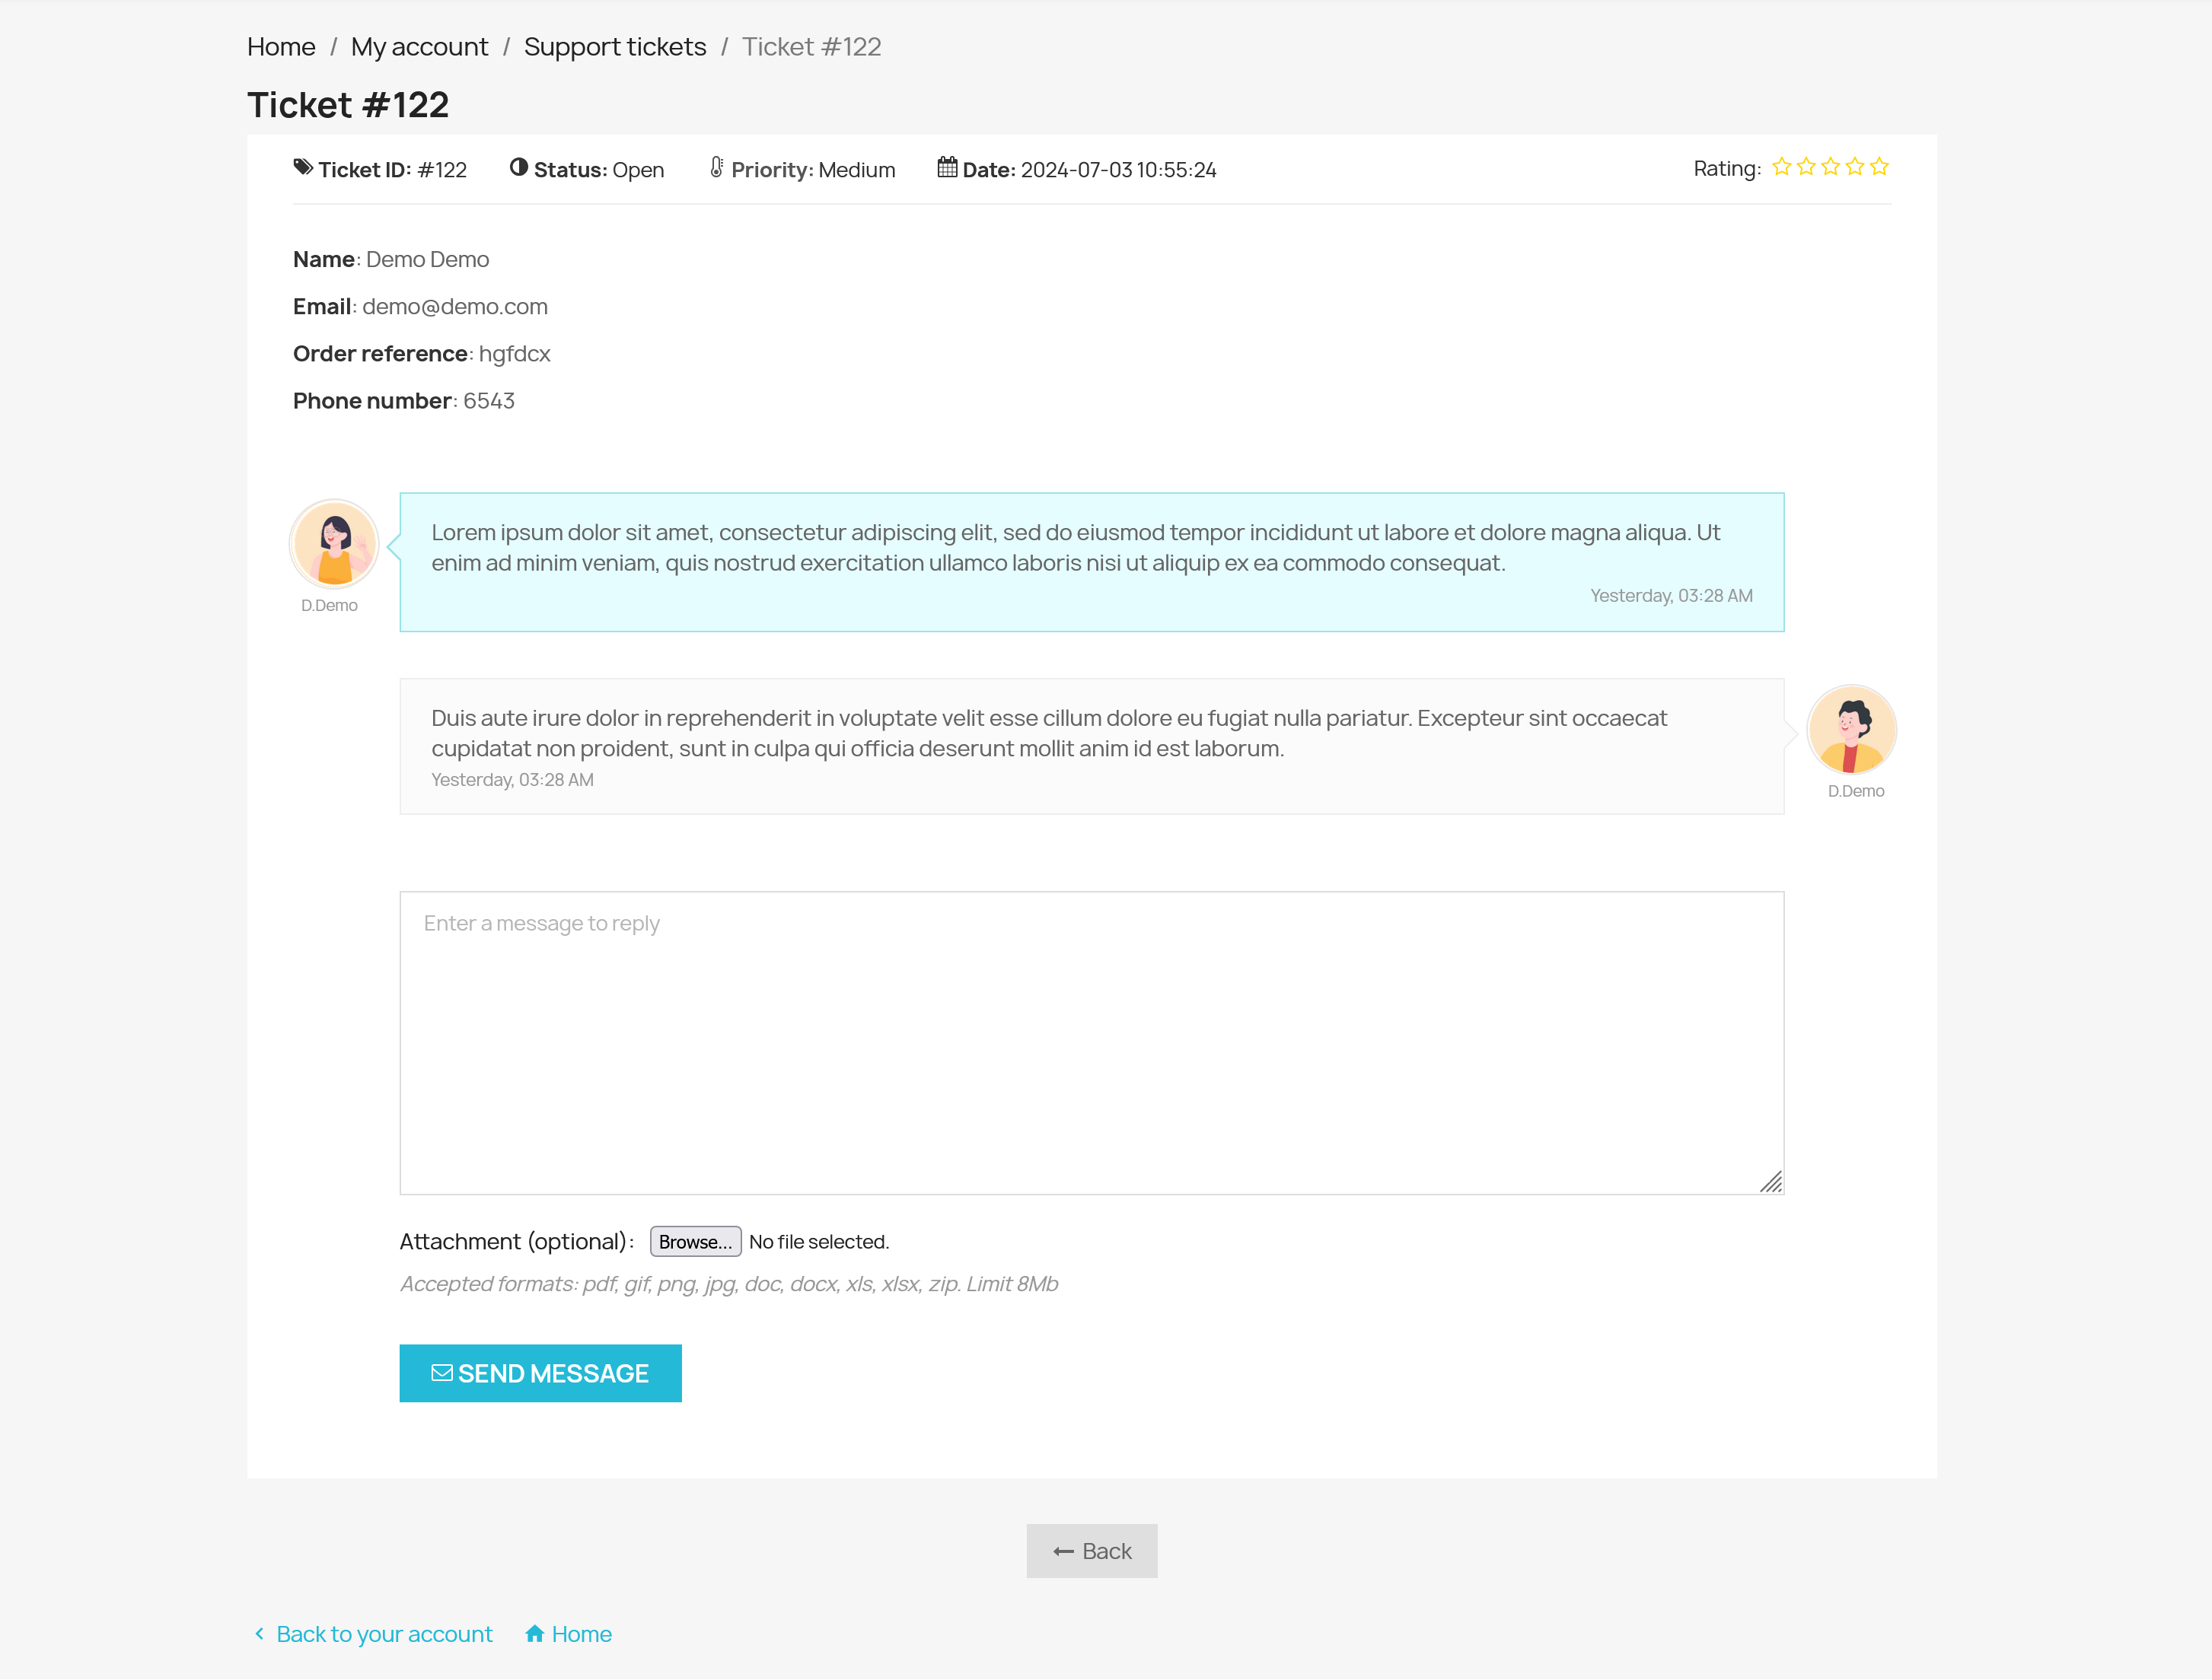Rate the ticket with the first star

point(1781,167)
